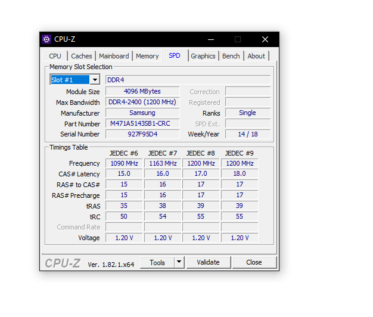
Task: Click the JEDEC #8 column header
Action: (201, 153)
